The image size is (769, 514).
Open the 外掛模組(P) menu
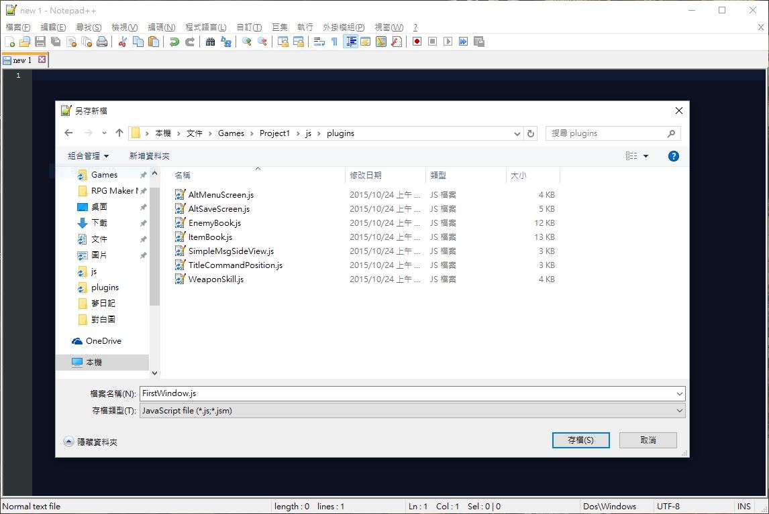344,27
